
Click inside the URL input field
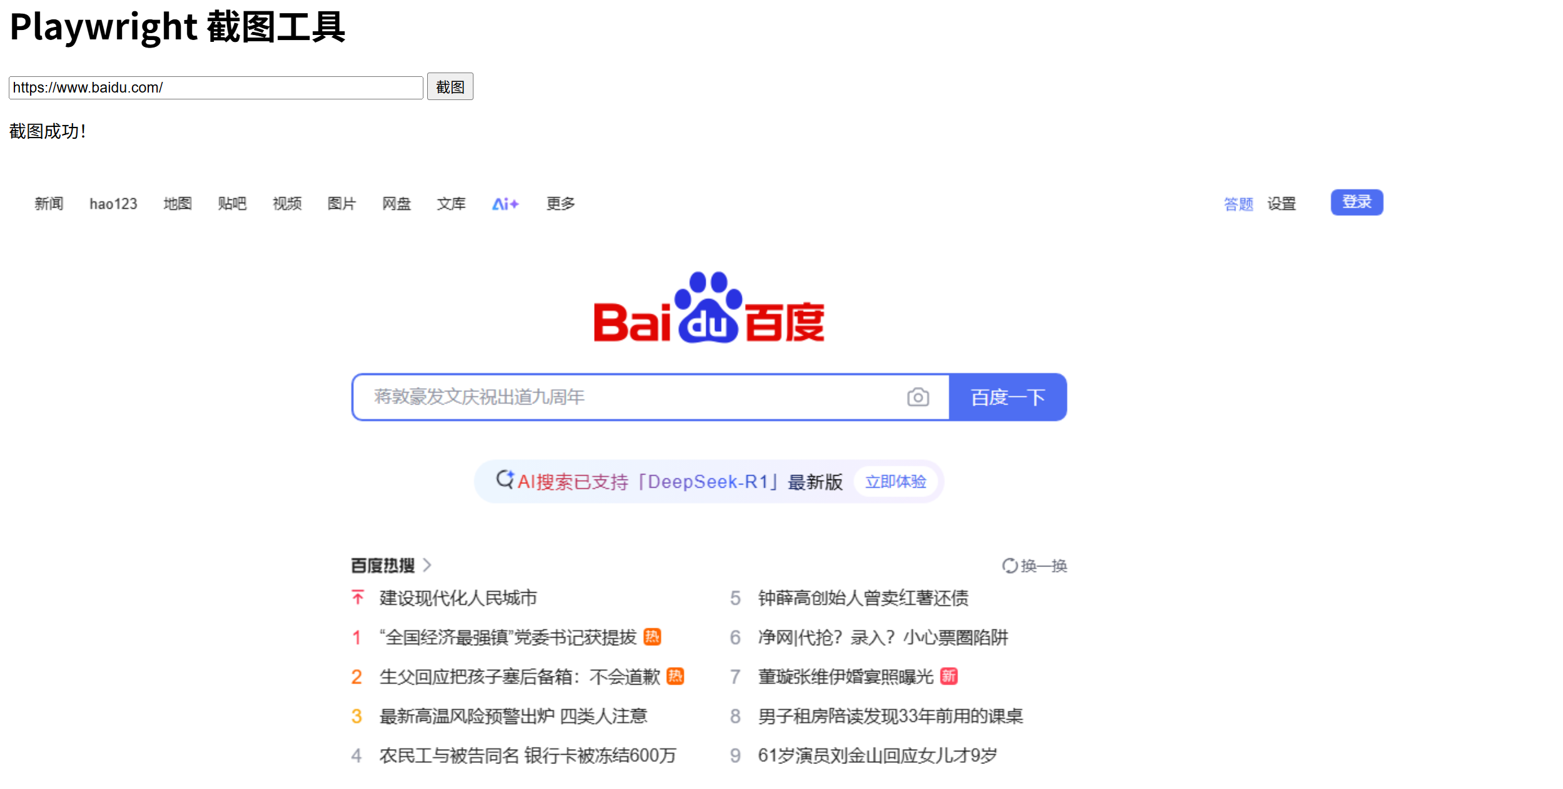(x=215, y=87)
